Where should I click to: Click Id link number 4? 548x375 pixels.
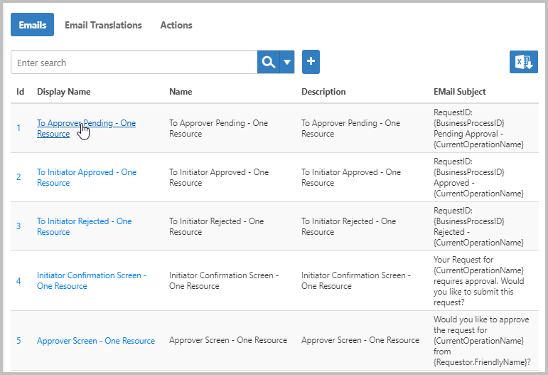tap(19, 281)
